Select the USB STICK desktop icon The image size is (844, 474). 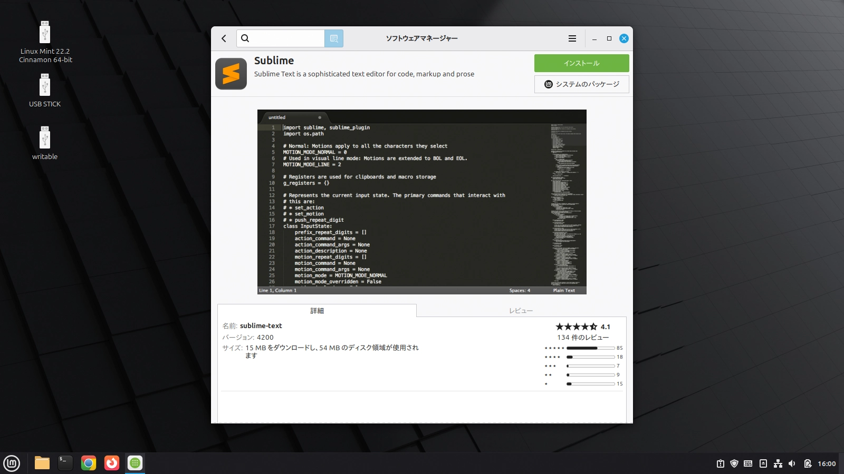point(45,90)
